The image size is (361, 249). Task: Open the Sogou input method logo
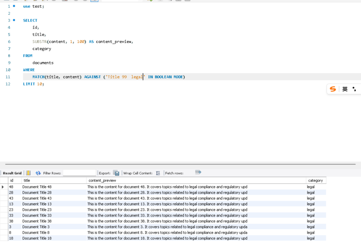pyautogui.click(x=333, y=89)
